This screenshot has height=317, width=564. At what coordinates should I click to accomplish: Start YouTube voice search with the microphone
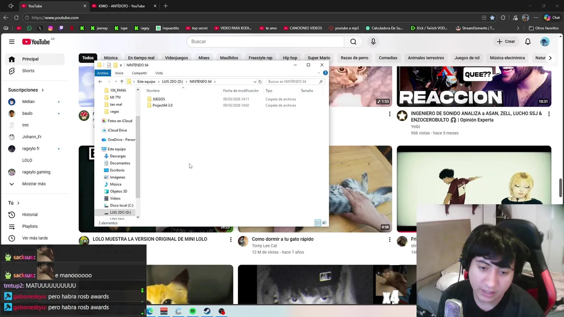coord(373,41)
